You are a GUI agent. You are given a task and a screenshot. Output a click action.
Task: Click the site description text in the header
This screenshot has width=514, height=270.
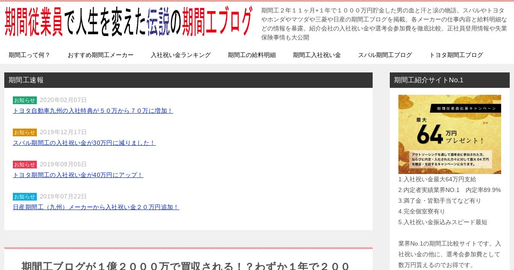coord(384,24)
